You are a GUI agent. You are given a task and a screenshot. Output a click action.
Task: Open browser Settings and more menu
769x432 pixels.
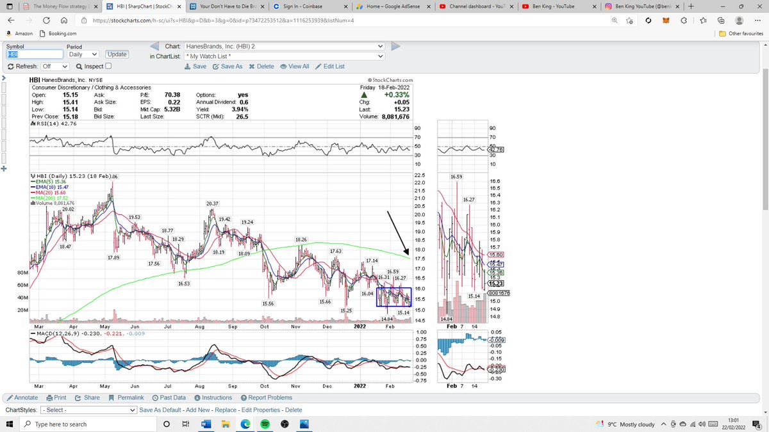coord(757,20)
